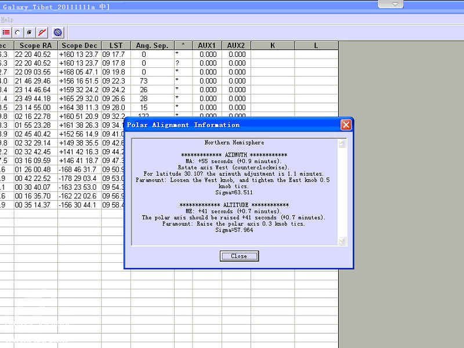Select the LST column header

[116, 45]
